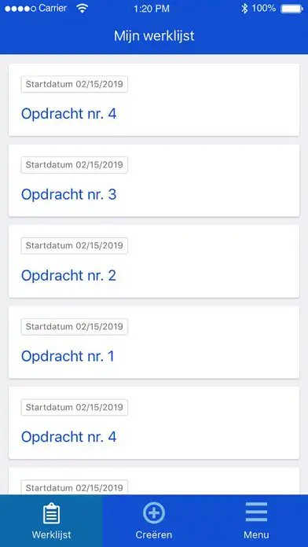Click the battery icon in status bar
The height and width of the screenshot is (547, 308).
[292, 9]
